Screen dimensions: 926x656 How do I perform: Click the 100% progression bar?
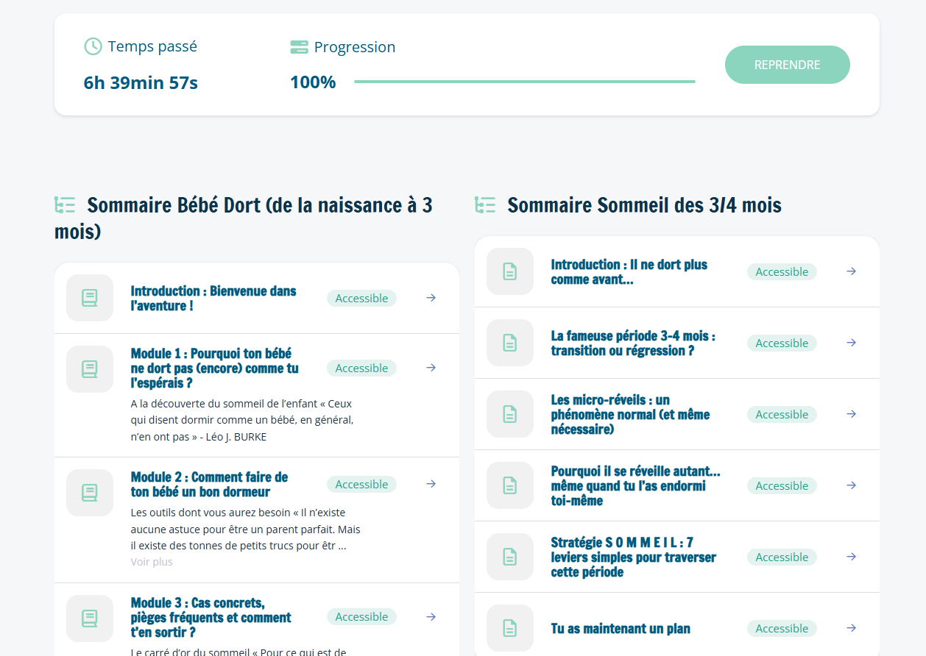[x=524, y=82]
